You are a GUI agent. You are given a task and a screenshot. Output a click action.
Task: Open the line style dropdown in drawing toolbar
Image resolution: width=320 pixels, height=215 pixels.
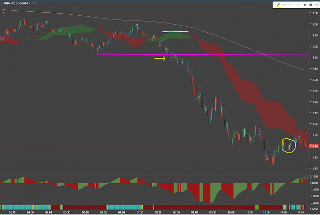285,5
